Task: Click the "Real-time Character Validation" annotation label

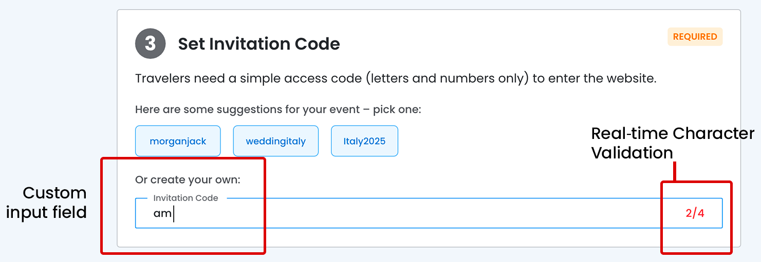Action: [672, 143]
